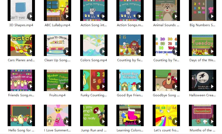This screenshot has width=222, height=134.
Task: Click the Big Numbers Song file name
Action: [203, 25]
